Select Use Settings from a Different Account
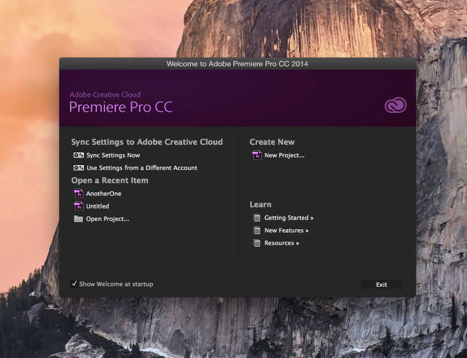Screen dimensions: 467x358 point(142,168)
